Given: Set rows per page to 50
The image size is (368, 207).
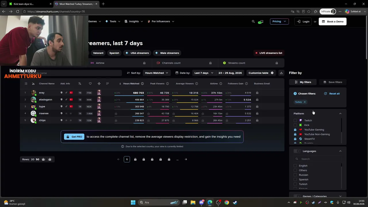Looking at the screenshot, I should pos(37,159).
